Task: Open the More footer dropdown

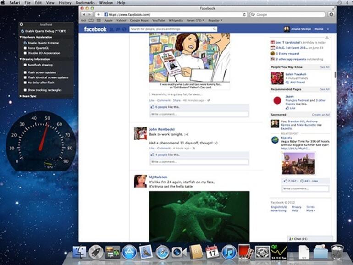Action: tap(311, 211)
